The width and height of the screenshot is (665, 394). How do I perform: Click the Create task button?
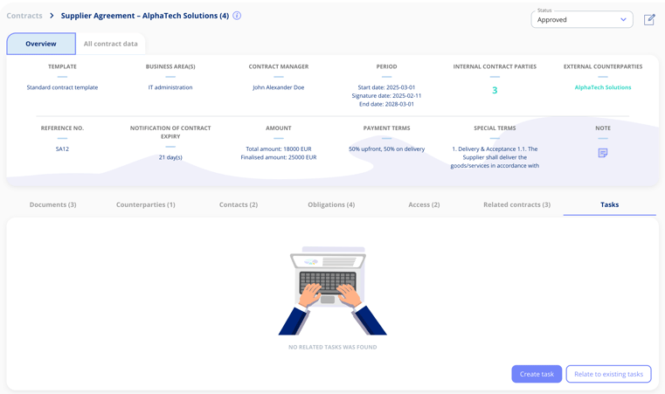click(537, 374)
